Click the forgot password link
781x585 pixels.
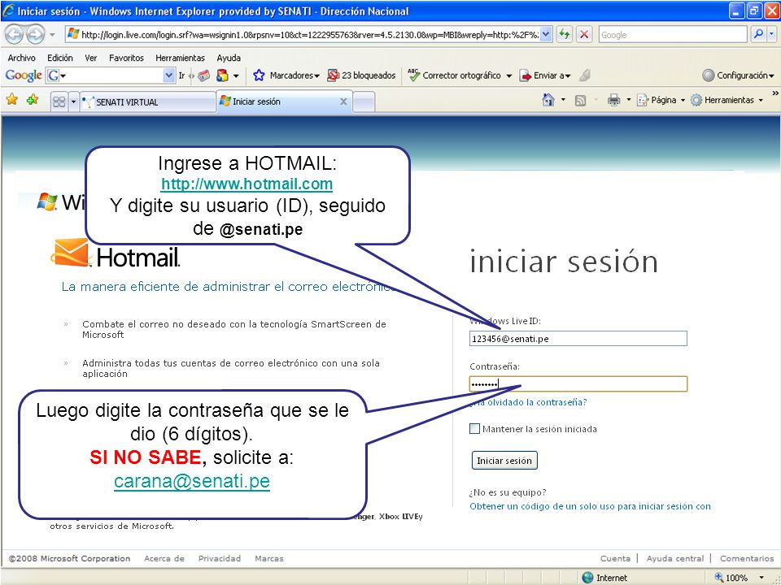click(x=528, y=402)
